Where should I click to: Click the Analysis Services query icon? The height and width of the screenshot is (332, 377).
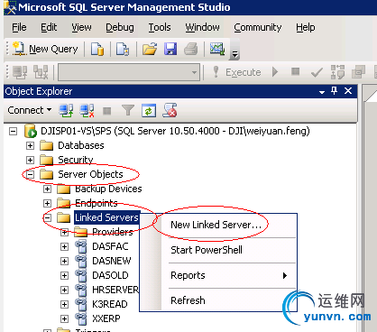[123, 49]
